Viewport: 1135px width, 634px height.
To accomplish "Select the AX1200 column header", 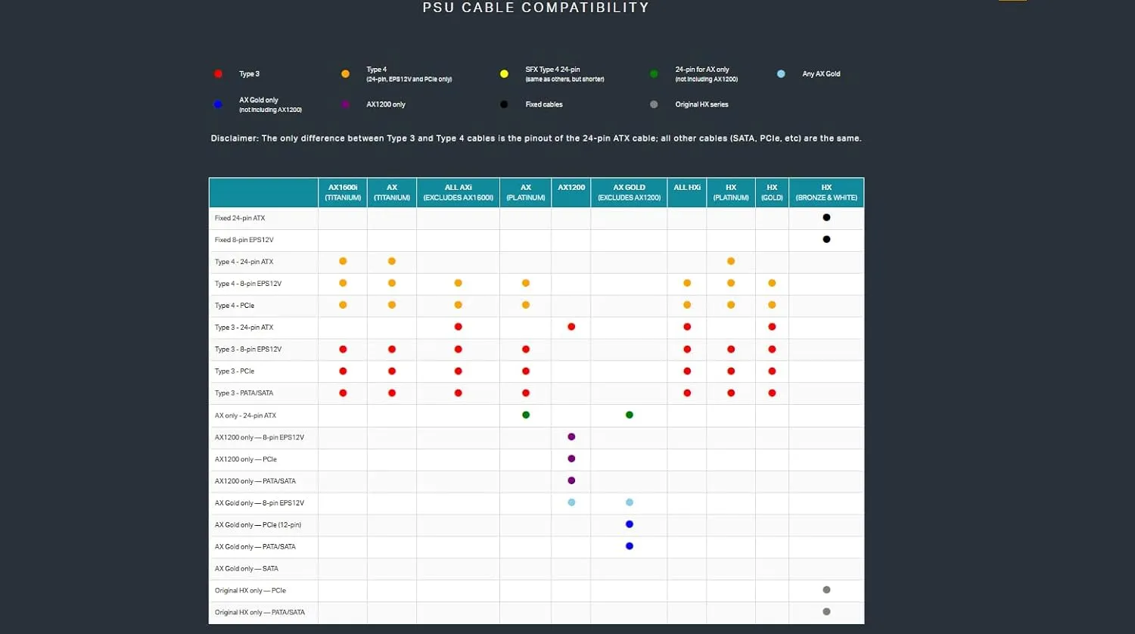I will click(x=571, y=192).
